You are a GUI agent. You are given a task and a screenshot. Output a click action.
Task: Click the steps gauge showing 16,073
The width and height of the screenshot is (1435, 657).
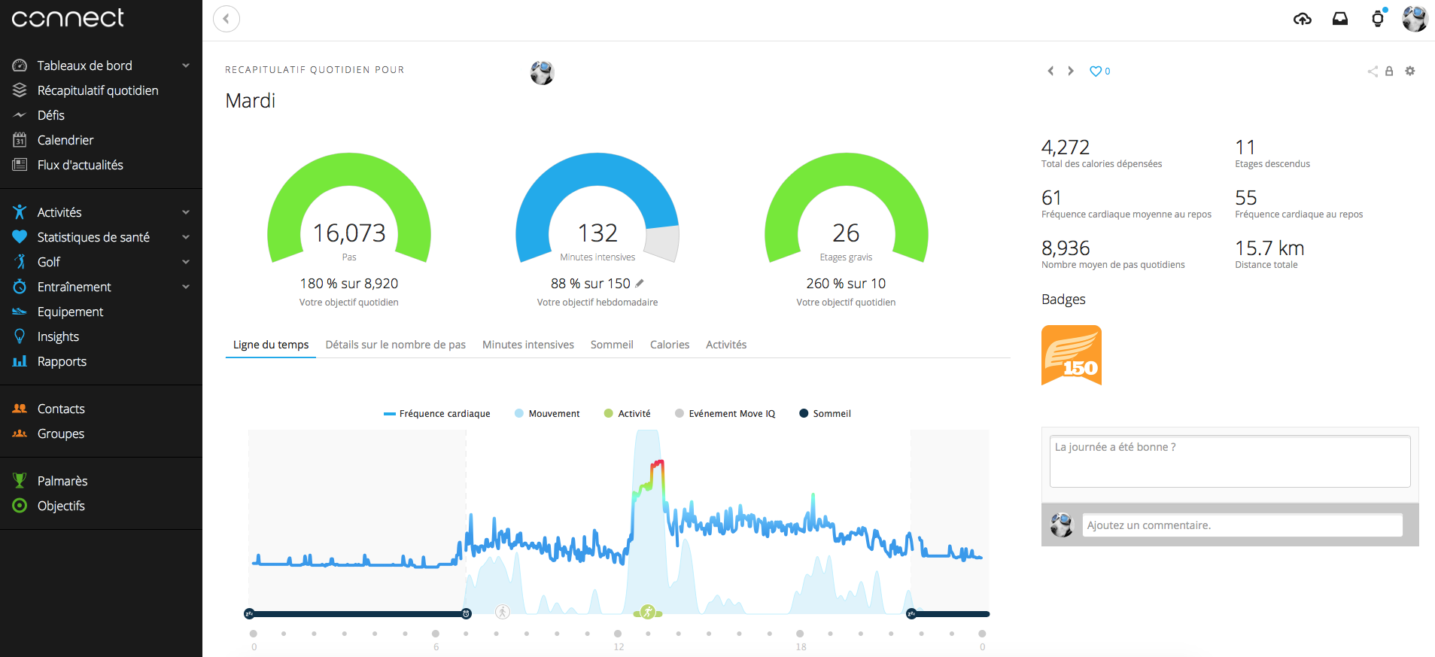tap(349, 208)
